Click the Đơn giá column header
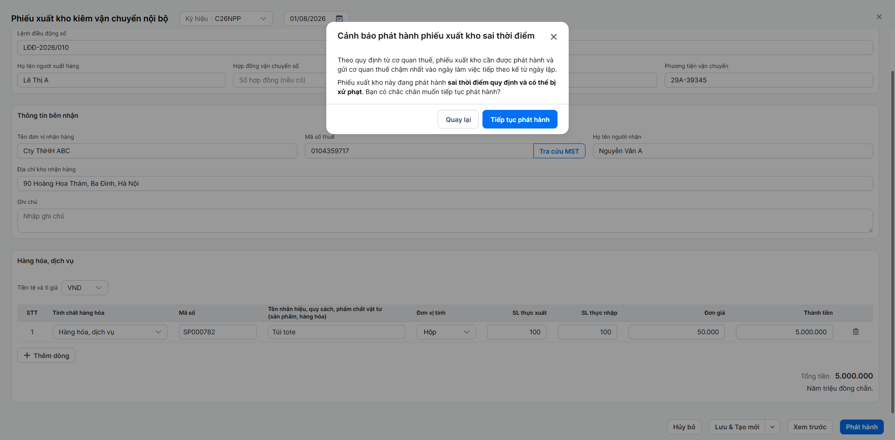 click(714, 313)
